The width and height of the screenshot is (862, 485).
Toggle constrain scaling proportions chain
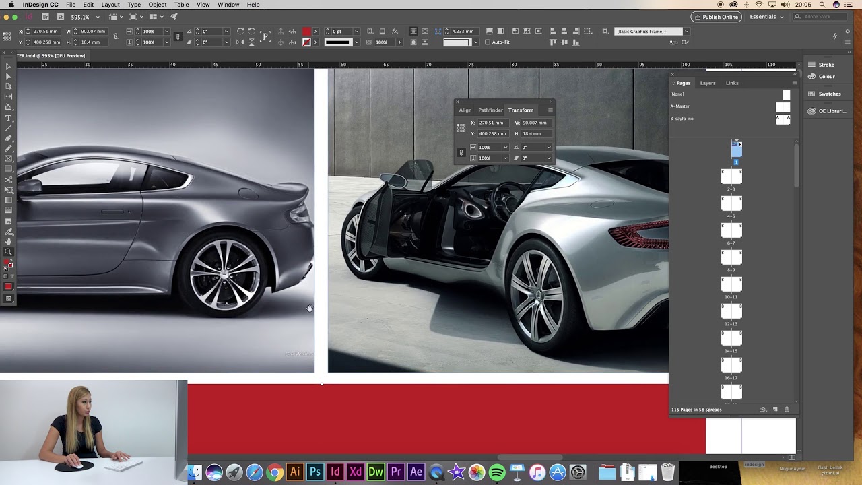[178, 36]
